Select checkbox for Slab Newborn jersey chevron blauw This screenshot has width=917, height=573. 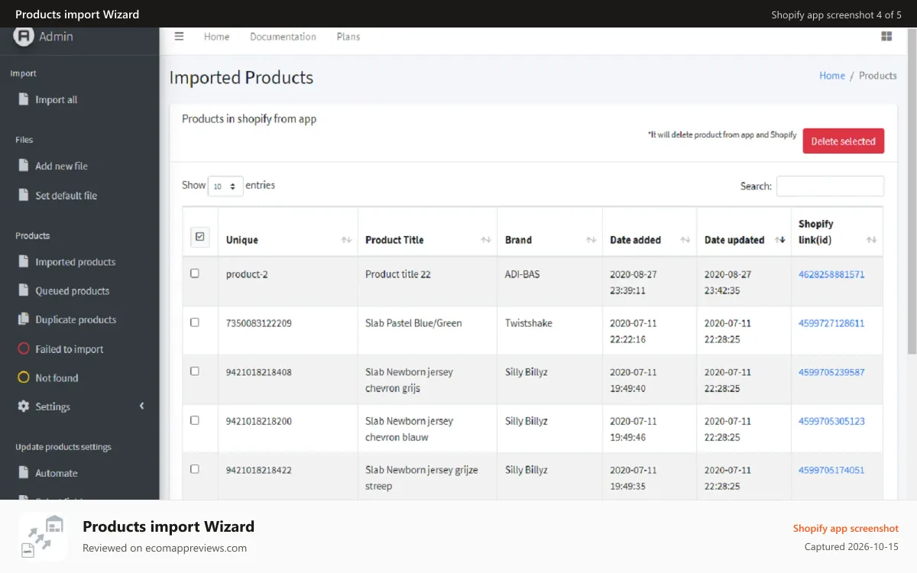click(194, 419)
